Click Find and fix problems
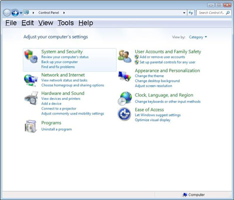Screen dimensions: 234x200 [58, 67]
